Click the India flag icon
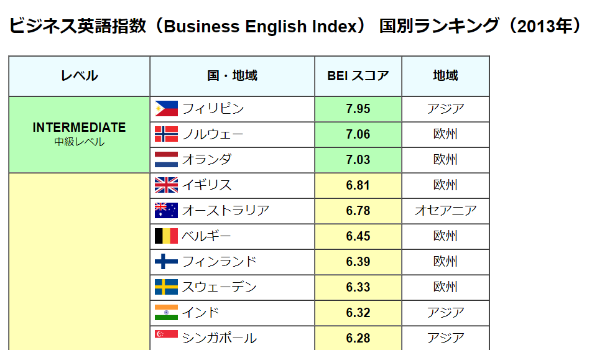Screen dimensions: 592x350 coord(166,313)
